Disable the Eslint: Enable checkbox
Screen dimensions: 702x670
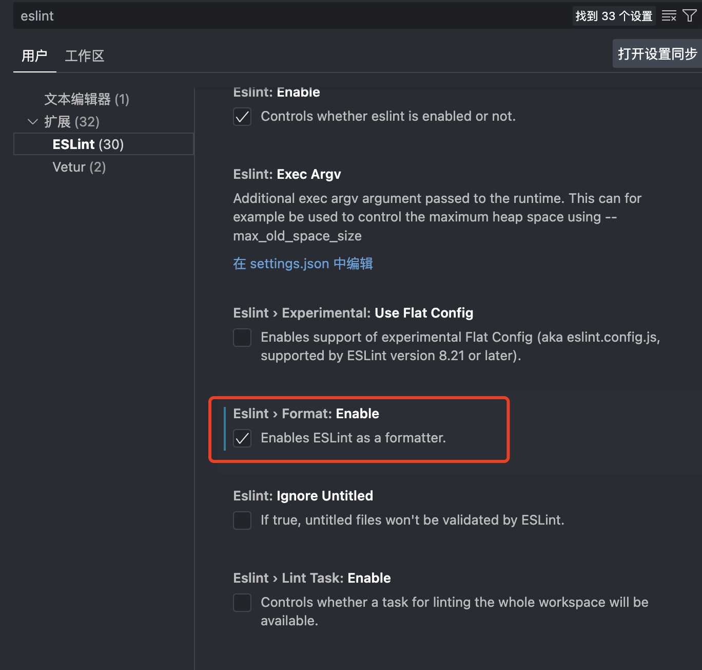[x=242, y=117]
